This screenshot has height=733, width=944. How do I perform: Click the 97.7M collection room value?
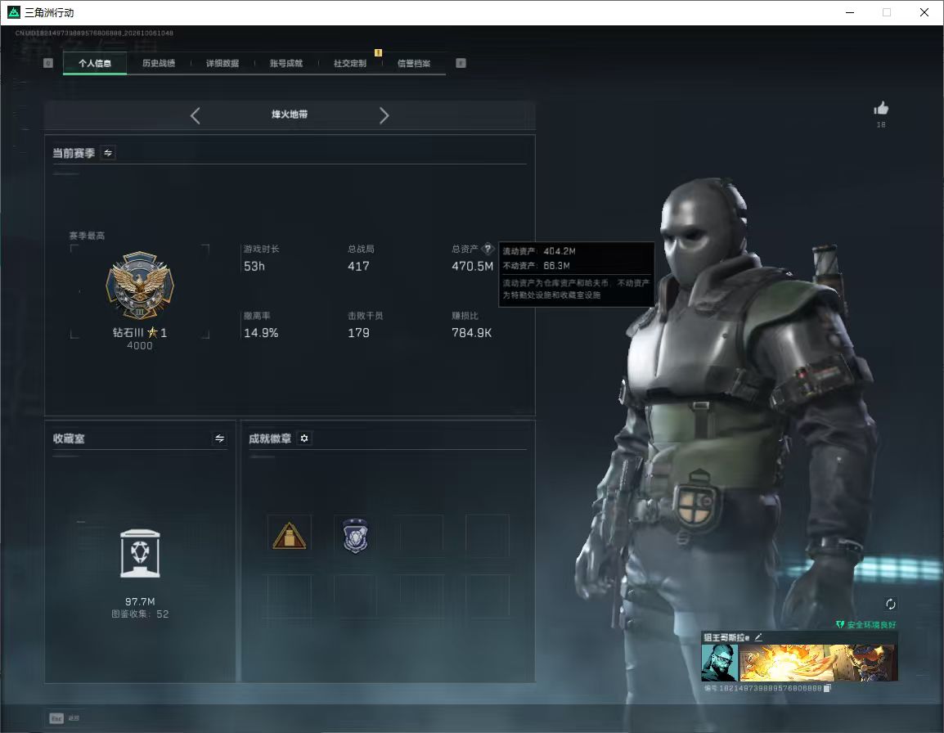140,602
